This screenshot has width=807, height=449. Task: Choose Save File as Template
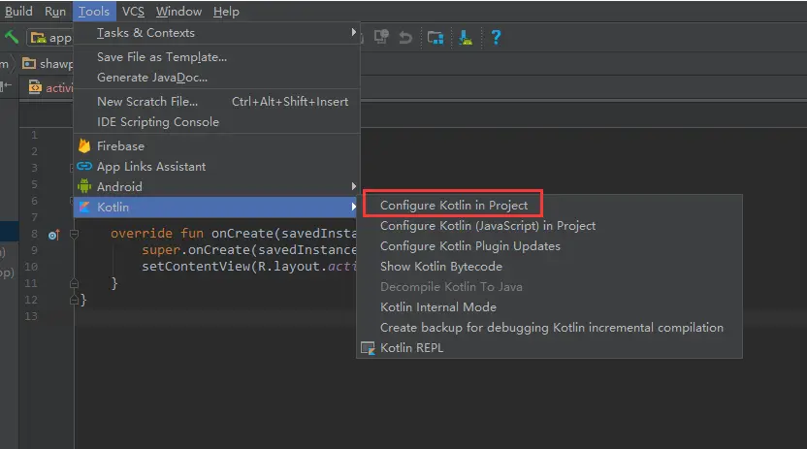pyautogui.click(x=216, y=57)
